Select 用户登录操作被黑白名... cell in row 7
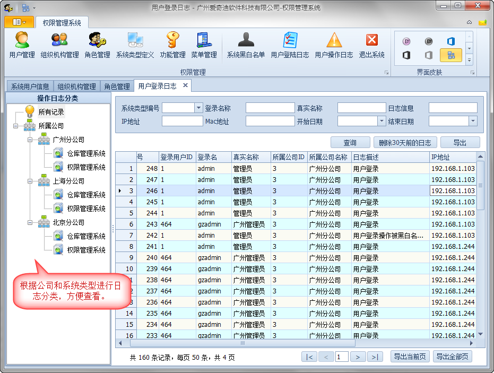The image size is (494, 373). (390, 236)
